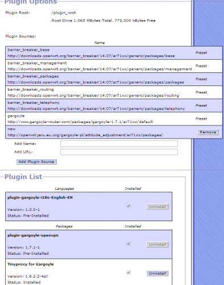Select the barrier_breaker_packages source name
Image resolution: width=224 pixels, height=285 pixels.
33,76
